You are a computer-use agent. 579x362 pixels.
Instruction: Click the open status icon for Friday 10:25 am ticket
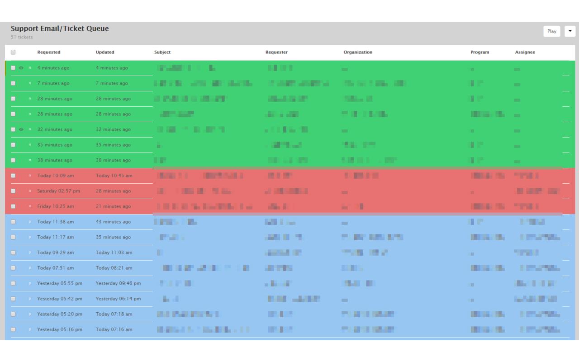30,206
